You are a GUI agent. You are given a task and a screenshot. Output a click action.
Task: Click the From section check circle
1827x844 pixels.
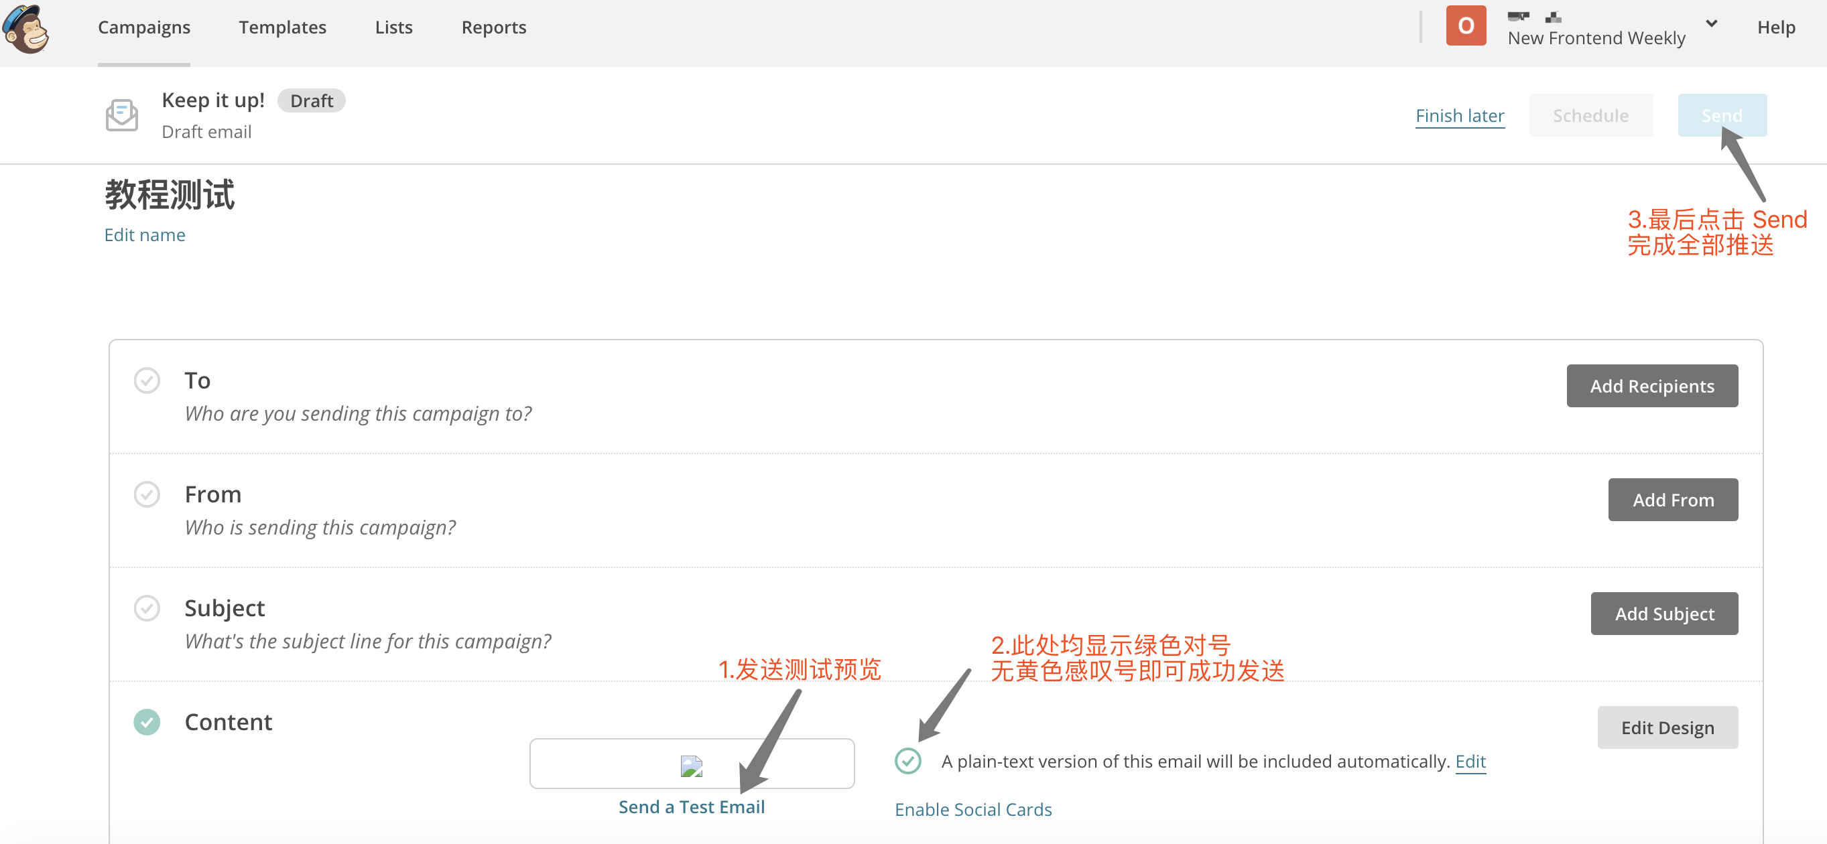click(x=147, y=494)
